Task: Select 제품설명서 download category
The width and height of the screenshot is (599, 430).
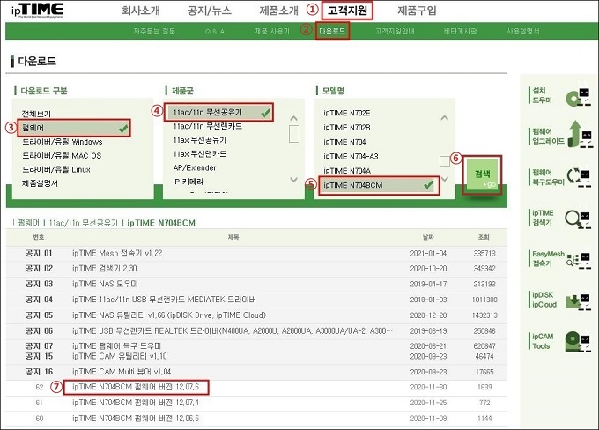Action: pyautogui.click(x=40, y=183)
